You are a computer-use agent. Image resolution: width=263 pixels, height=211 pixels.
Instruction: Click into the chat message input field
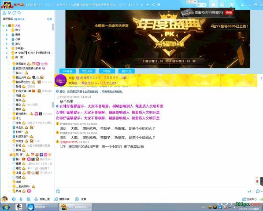click(x=152, y=191)
